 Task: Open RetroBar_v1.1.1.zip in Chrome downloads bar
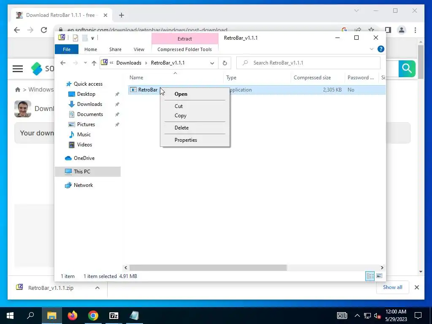tap(51, 288)
